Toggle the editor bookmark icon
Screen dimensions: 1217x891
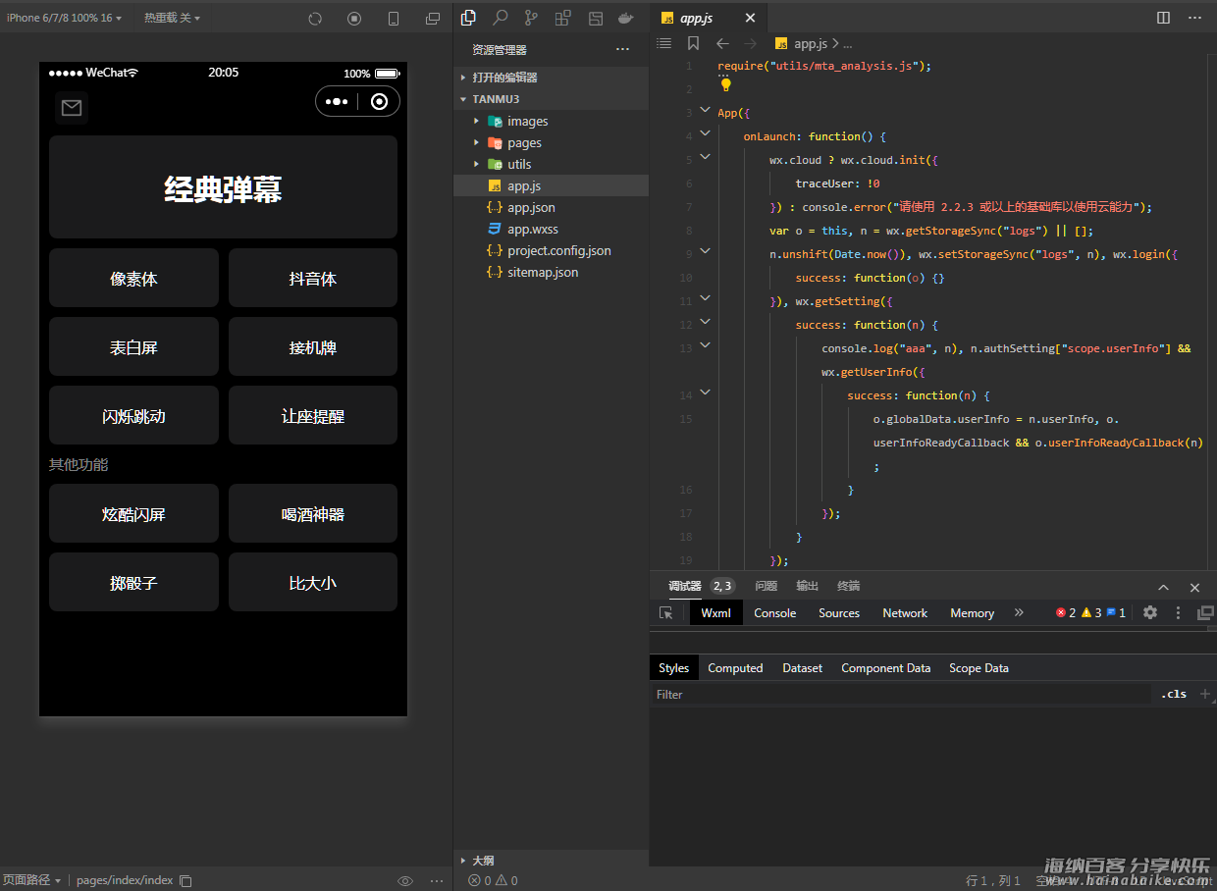click(694, 43)
